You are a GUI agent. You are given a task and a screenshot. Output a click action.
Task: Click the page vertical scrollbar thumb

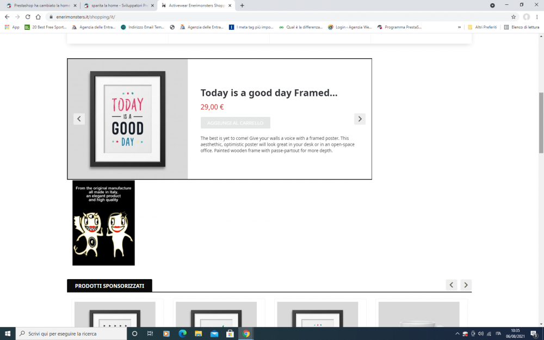pyautogui.click(x=541, y=122)
